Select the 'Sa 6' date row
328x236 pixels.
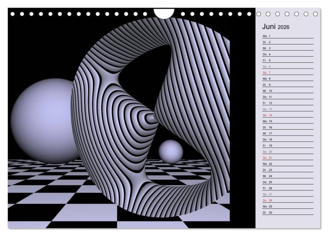(288, 66)
